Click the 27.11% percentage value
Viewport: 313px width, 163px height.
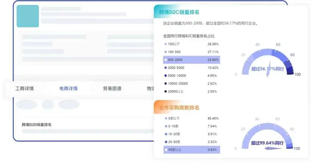click(213, 52)
